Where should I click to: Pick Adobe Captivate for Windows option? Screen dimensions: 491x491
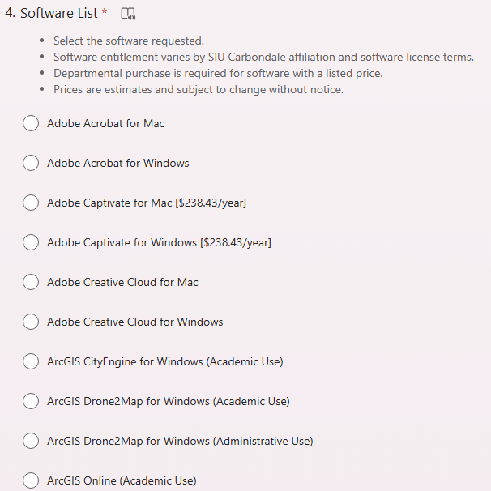pos(31,242)
